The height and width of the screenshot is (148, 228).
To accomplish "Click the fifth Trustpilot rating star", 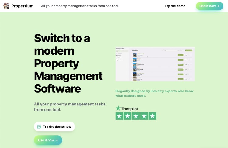I will click(x=152, y=116).
